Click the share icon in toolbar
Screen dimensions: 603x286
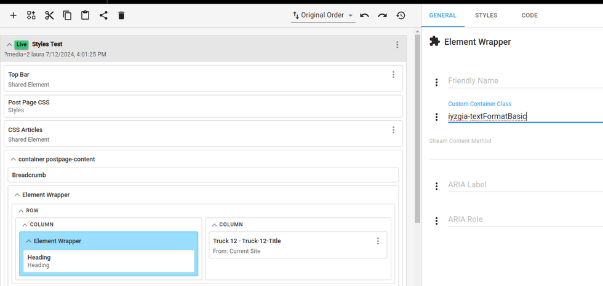click(x=103, y=15)
